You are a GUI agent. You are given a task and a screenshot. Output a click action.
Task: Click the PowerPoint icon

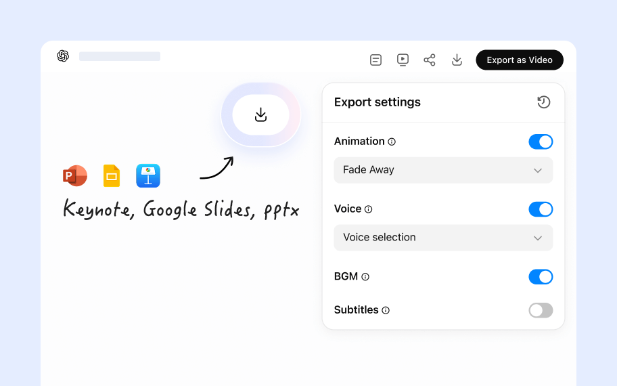click(75, 175)
